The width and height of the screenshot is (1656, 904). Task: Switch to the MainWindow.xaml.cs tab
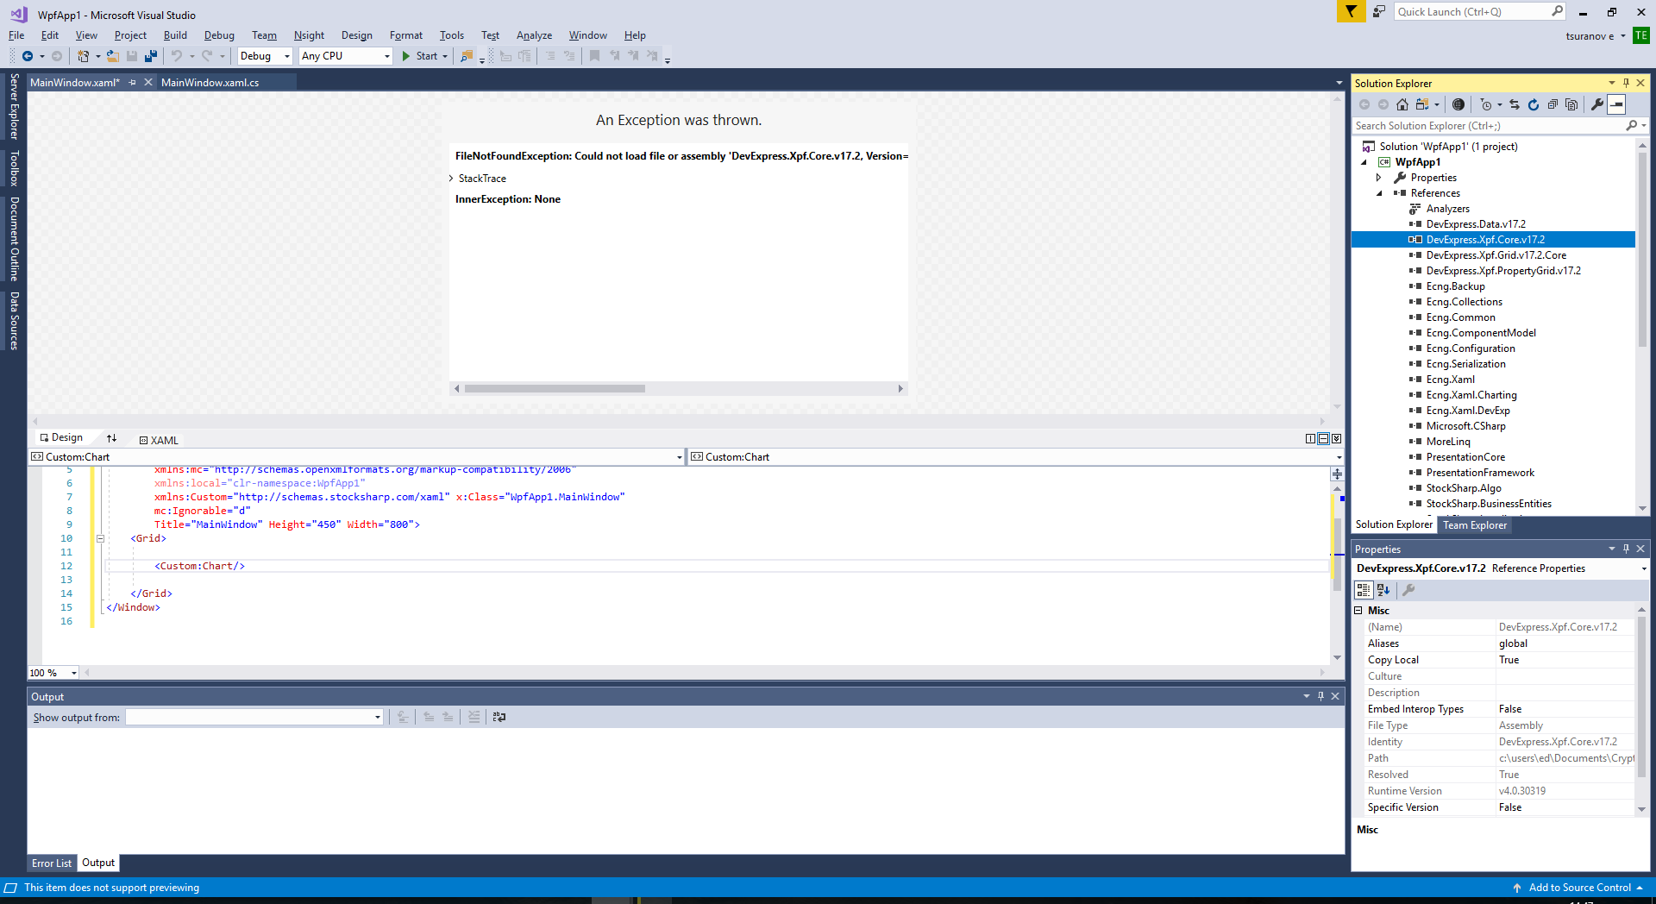point(210,83)
